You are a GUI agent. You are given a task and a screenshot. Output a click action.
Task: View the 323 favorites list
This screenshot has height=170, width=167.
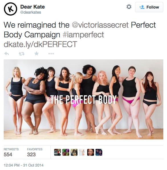coord(35,152)
